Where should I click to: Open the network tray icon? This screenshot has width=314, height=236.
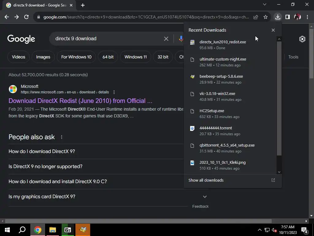tap(267, 230)
